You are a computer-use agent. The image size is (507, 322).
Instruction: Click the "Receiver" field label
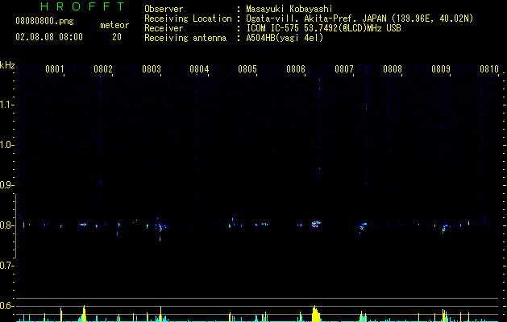point(164,28)
